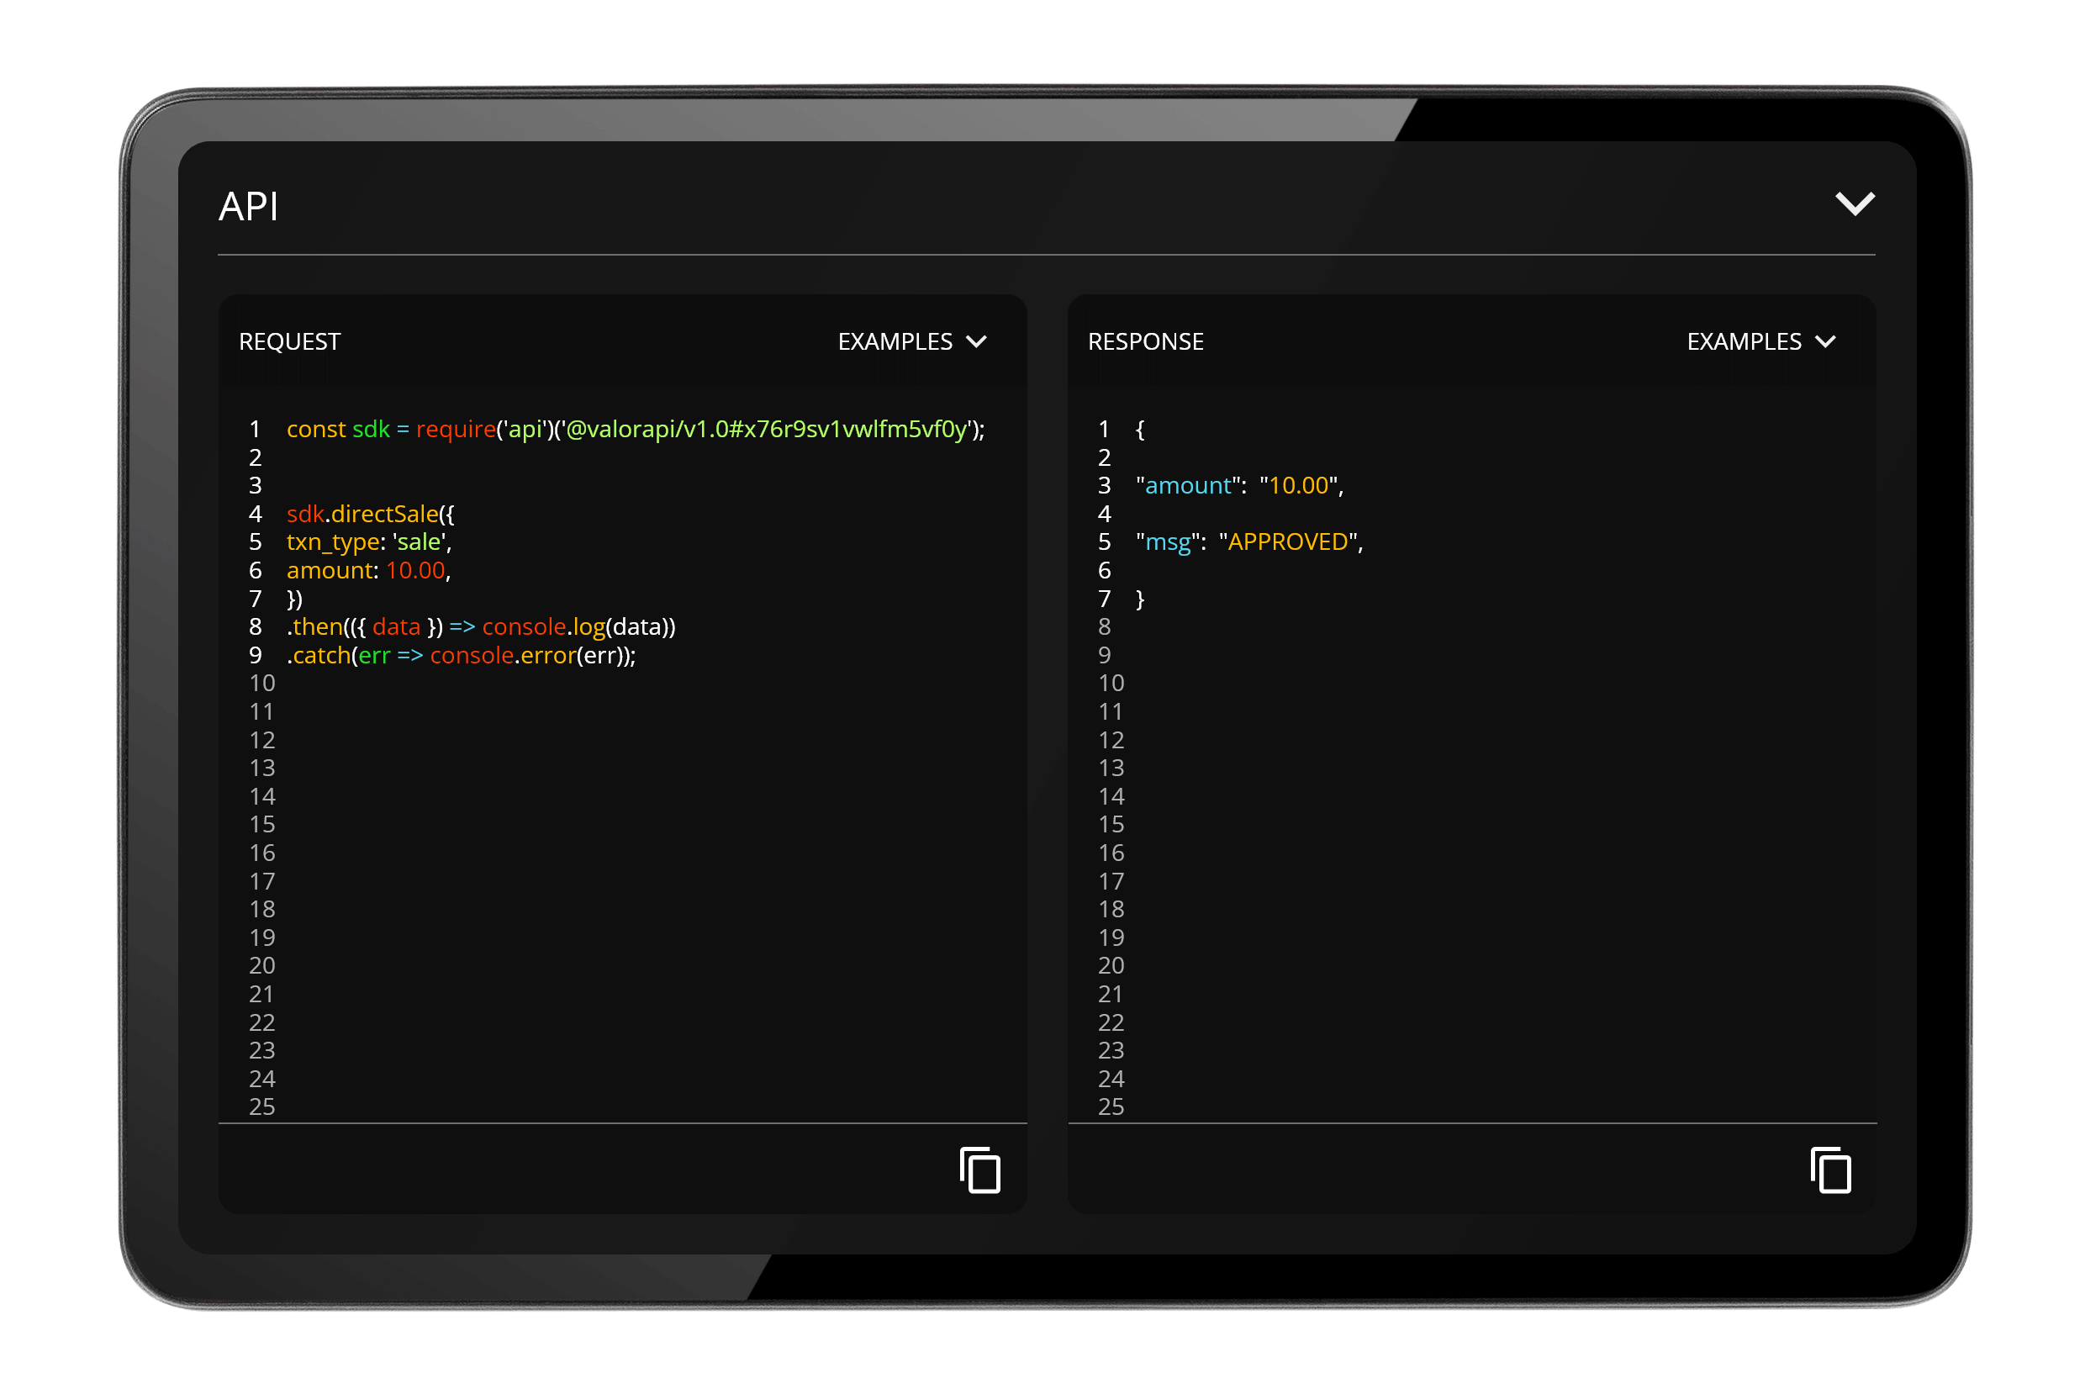This screenshot has width=2085, height=1389.
Task: Click the amount value 10.00 in request
Action: (414, 570)
